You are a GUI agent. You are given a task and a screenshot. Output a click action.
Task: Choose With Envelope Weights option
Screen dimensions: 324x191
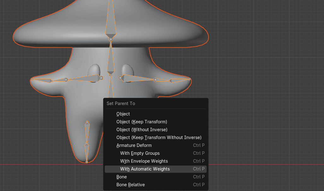(144, 161)
